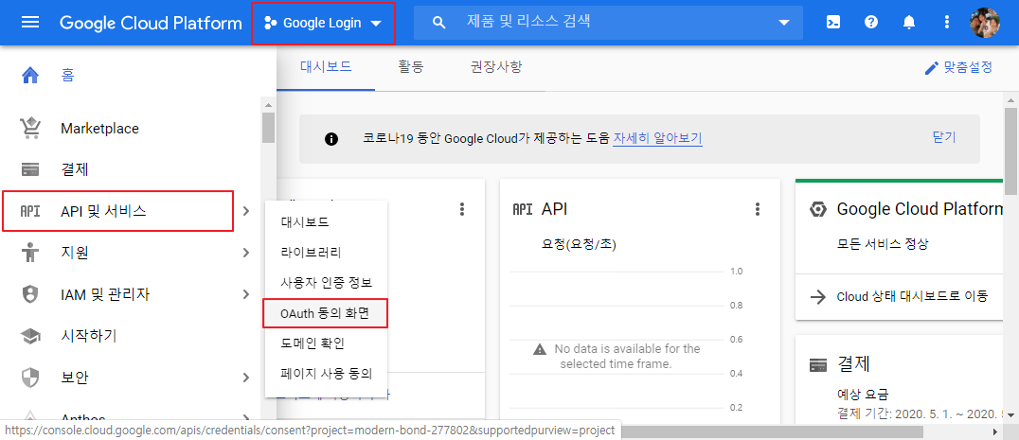Click the arrow icon beside Cloud 상태 대시보드로 이동
Screen dimensions: 1019x440
817,296
